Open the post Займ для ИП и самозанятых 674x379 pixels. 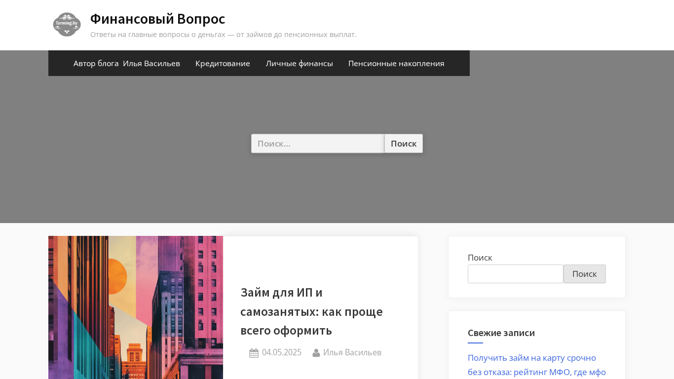(311, 311)
